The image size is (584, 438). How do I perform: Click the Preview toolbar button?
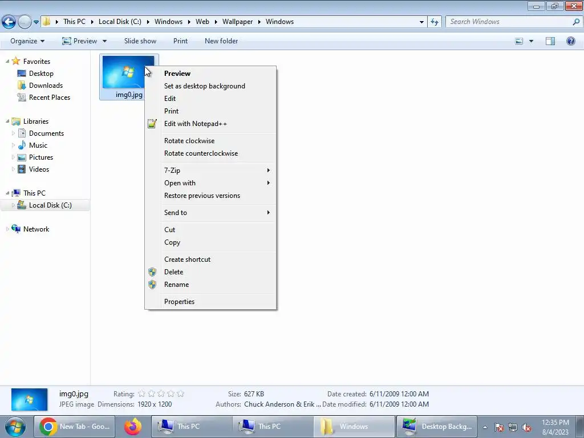tap(79, 41)
